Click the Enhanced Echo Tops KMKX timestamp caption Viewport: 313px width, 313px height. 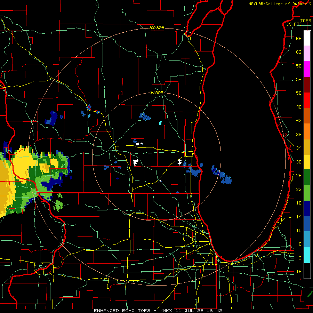[158, 311]
